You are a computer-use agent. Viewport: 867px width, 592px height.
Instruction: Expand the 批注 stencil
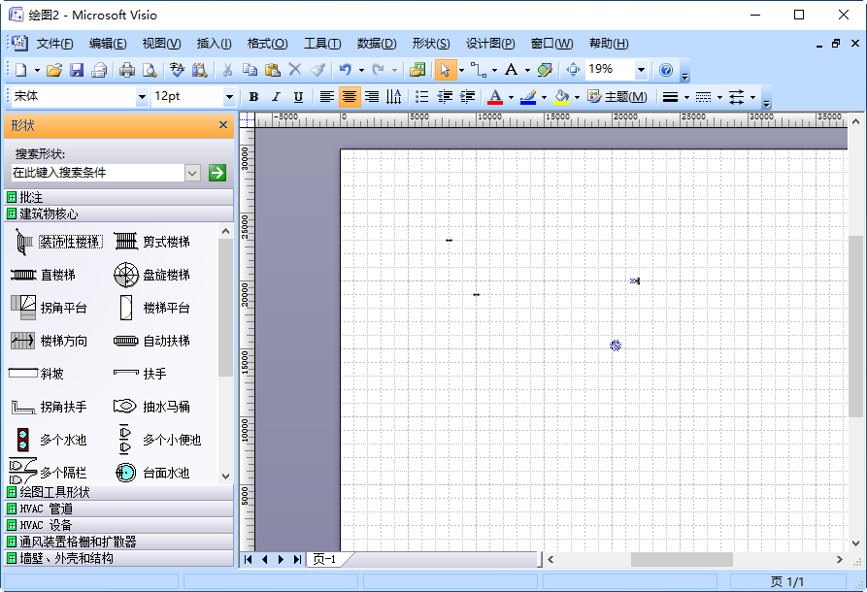(x=118, y=197)
